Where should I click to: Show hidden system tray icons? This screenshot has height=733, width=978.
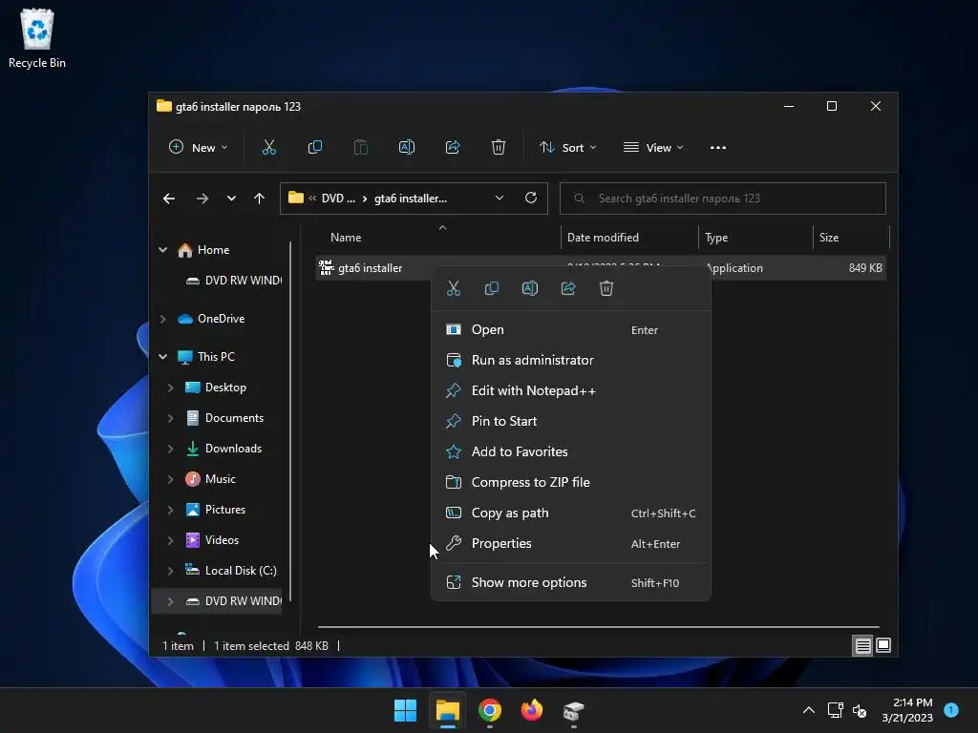tap(808, 710)
